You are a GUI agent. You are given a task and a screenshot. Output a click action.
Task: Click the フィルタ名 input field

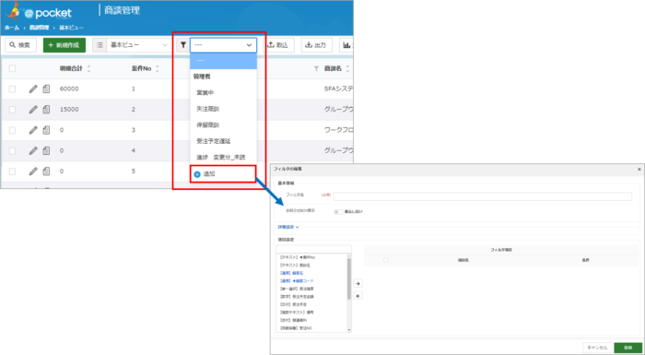click(x=483, y=196)
